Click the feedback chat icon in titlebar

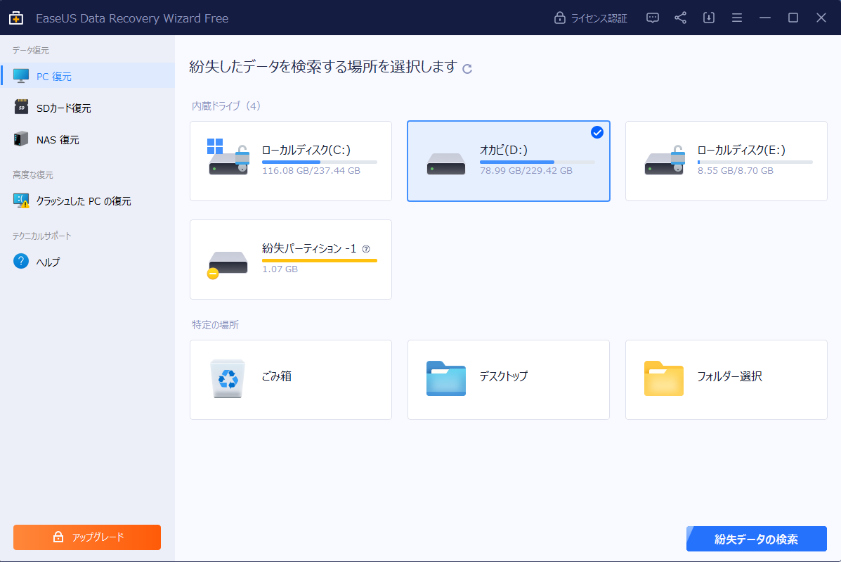(652, 18)
